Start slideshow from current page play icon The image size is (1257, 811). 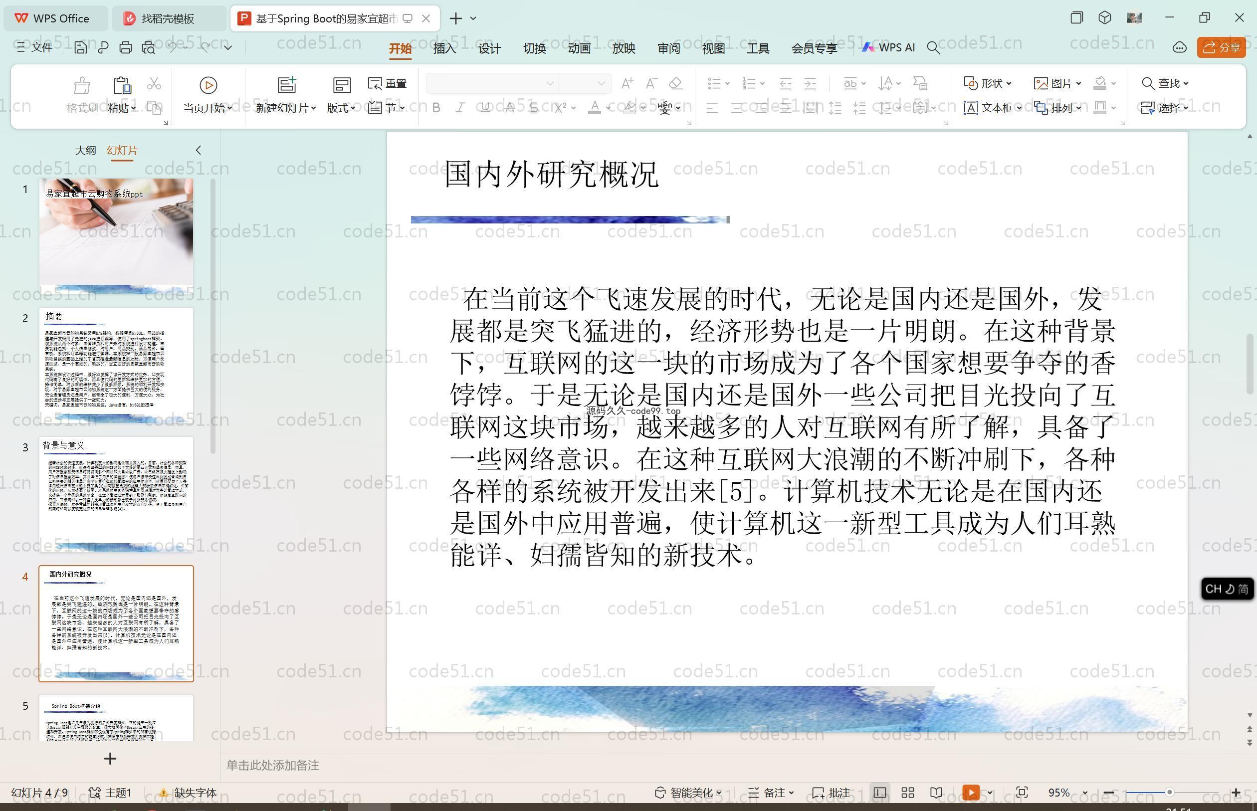208,85
